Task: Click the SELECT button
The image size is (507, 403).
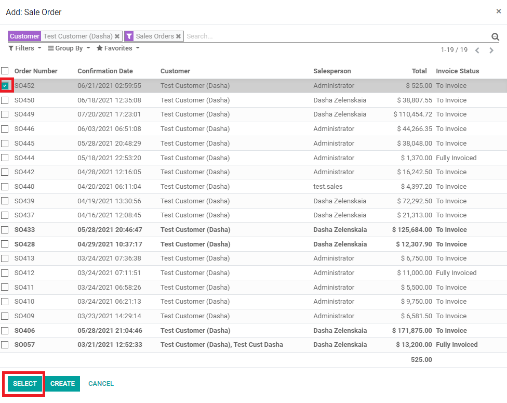Action: coord(25,384)
